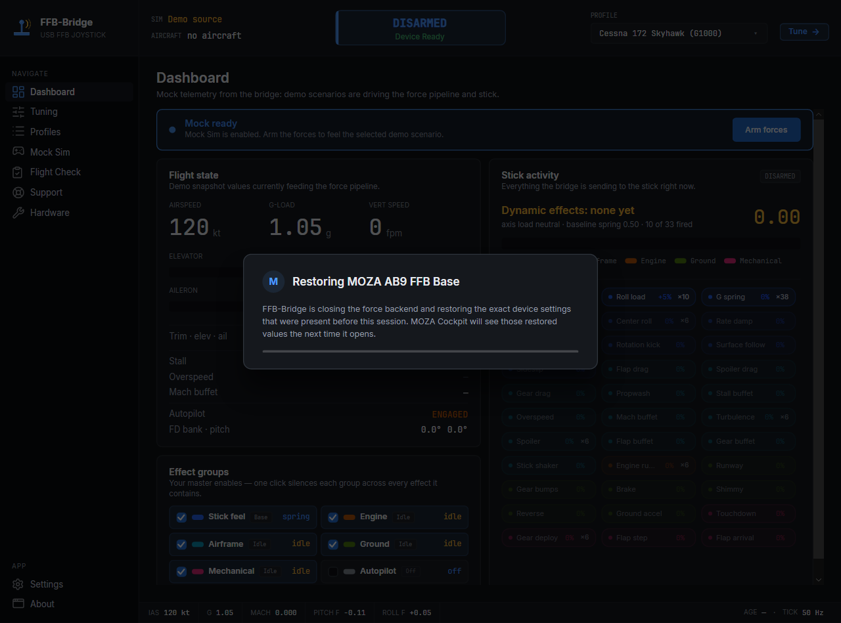Viewport: 841px width, 623px height.
Task: Click the Gear deploy effect chip
Action: [x=549, y=538]
